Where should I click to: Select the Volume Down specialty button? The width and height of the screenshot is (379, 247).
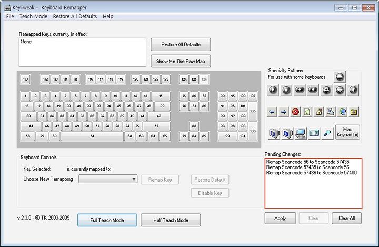tap(340, 90)
